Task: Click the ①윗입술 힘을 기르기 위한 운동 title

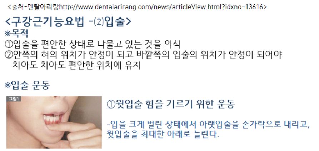Action: click(x=171, y=104)
